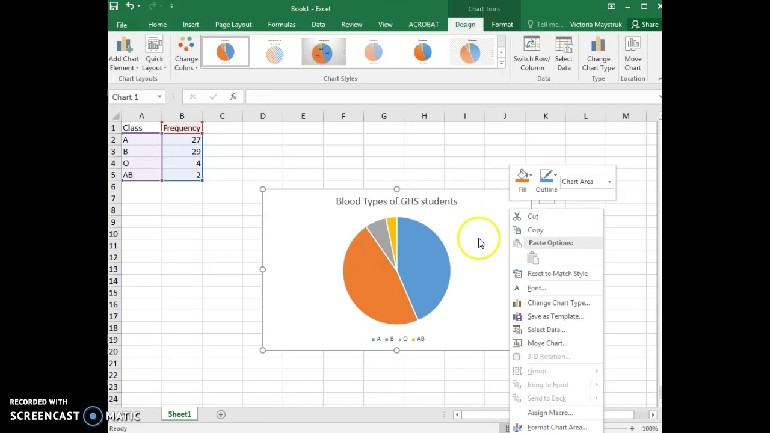Switch to Formulas tab
770x433 pixels.
[x=282, y=25]
